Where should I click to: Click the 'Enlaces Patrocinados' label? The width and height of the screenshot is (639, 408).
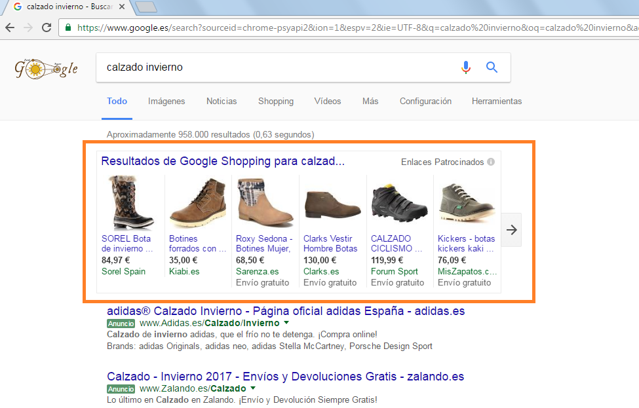442,162
